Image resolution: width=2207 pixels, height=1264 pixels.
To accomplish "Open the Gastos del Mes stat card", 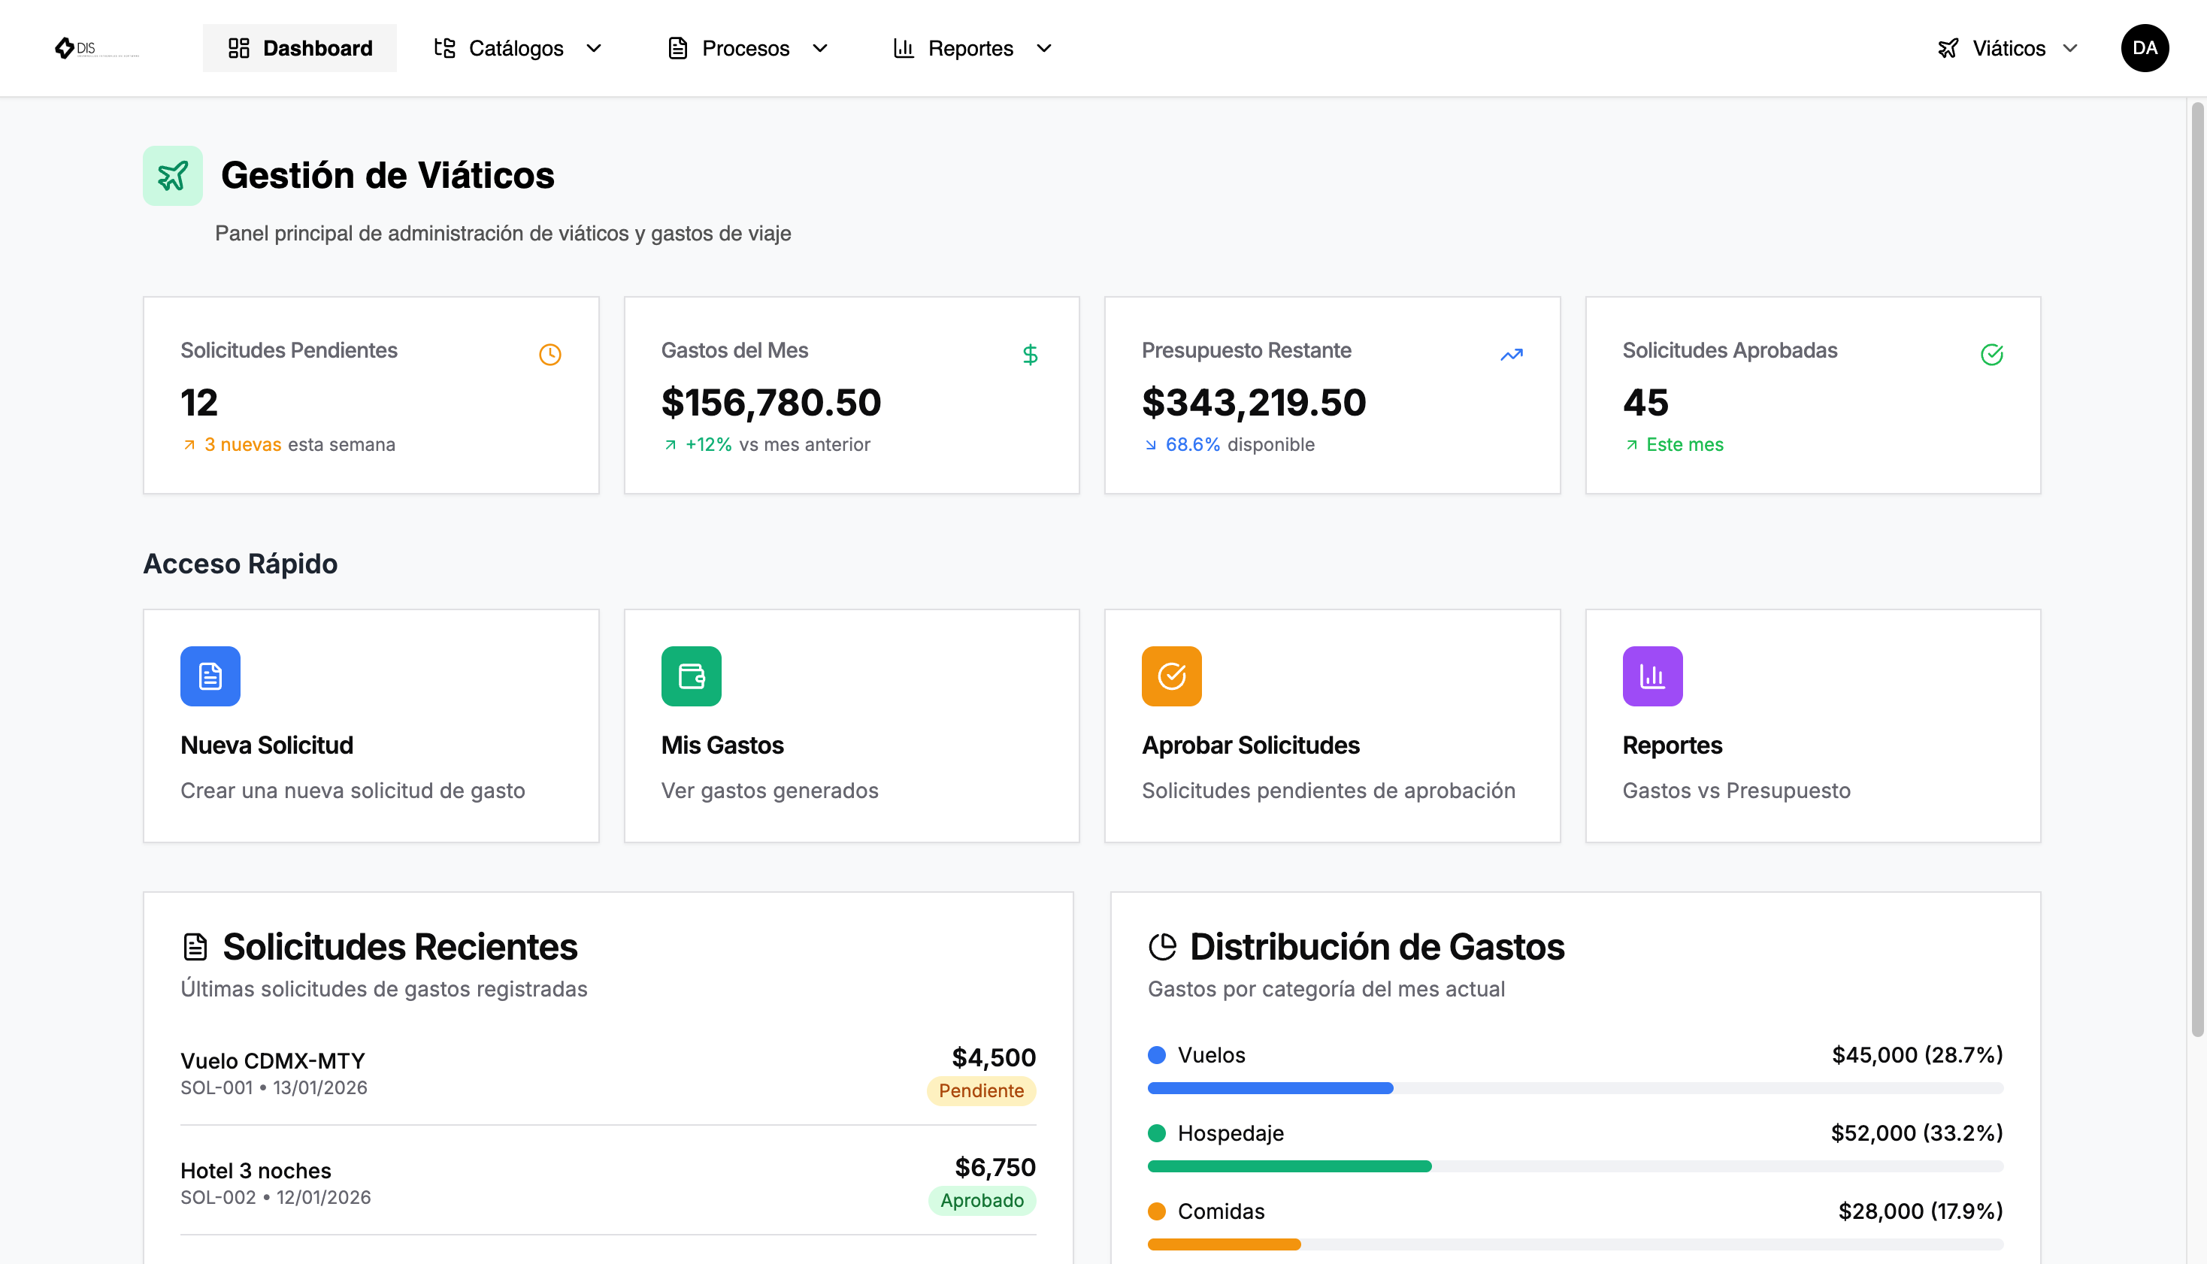I will [x=852, y=395].
